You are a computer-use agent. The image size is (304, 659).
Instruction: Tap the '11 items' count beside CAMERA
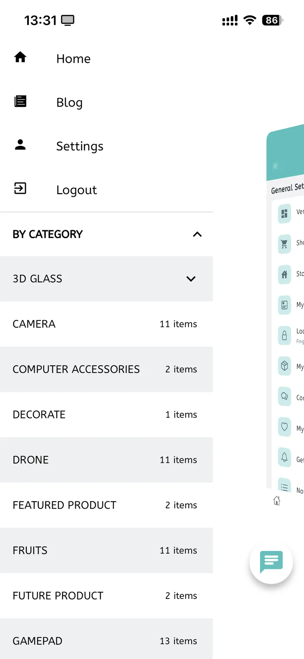click(x=178, y=324)
